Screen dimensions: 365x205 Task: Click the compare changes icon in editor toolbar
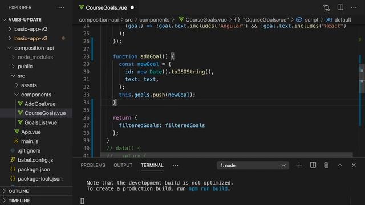click(326, 7)
